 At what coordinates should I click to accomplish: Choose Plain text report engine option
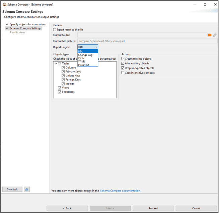coord(84,65)
